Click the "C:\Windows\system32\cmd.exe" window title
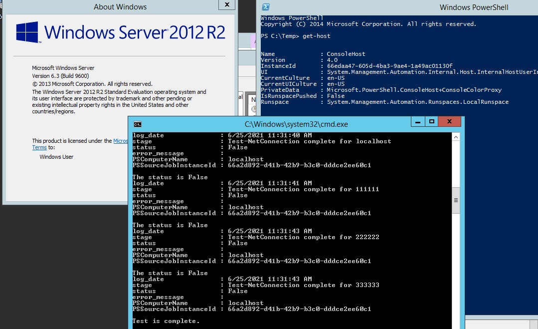538x329 pixels. point(296,124)
